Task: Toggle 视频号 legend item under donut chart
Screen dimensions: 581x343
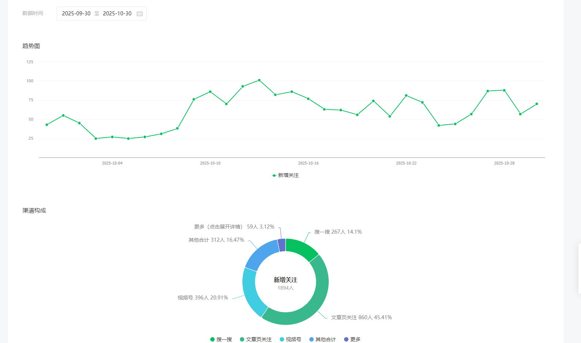Action: point(290,339)
